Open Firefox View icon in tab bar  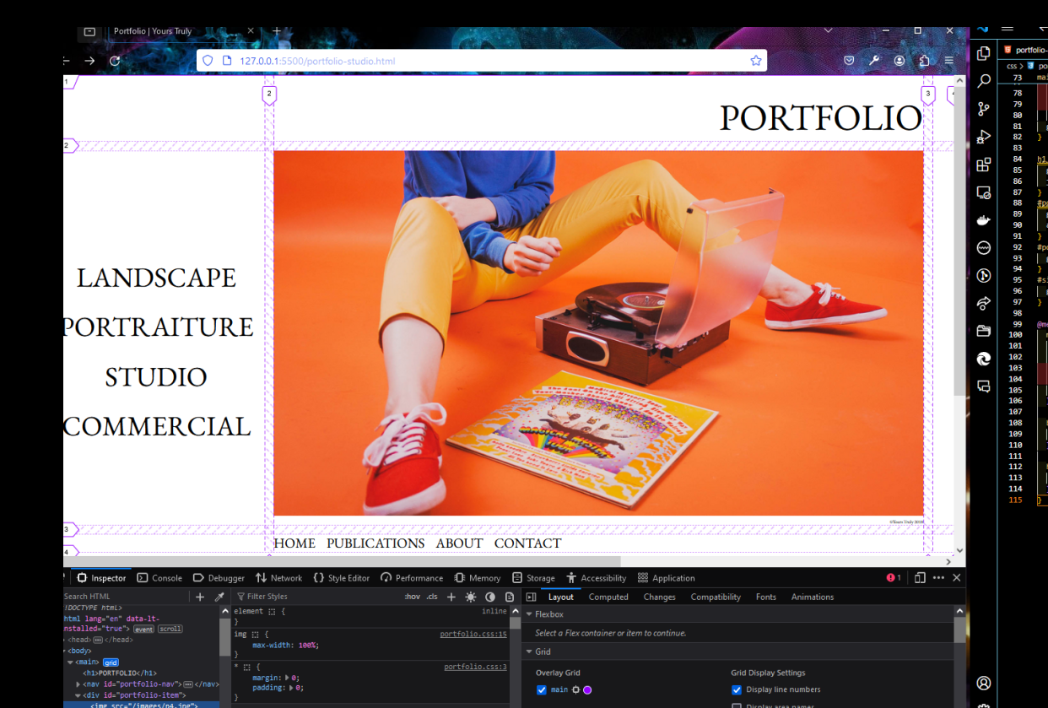(89, 31)
